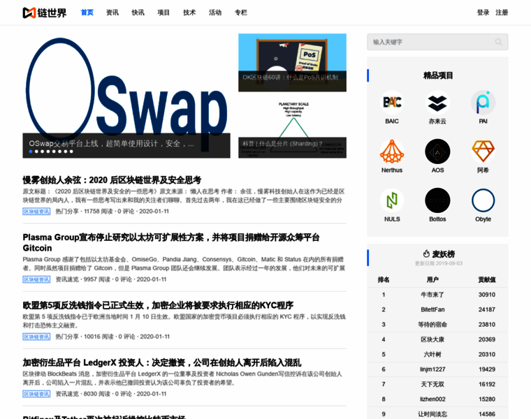The width and height of the screenshot is (531, 419).
Task: Click 区块链资讯 tag under 欧盟 article
Action: pos(36,337)
